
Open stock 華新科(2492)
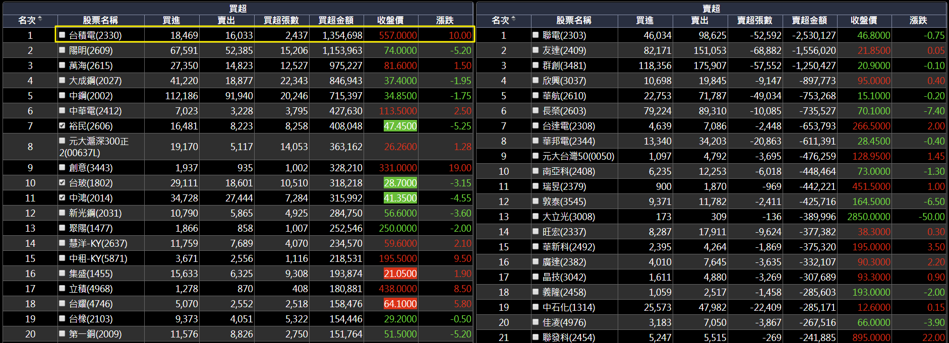pos(569,247)
